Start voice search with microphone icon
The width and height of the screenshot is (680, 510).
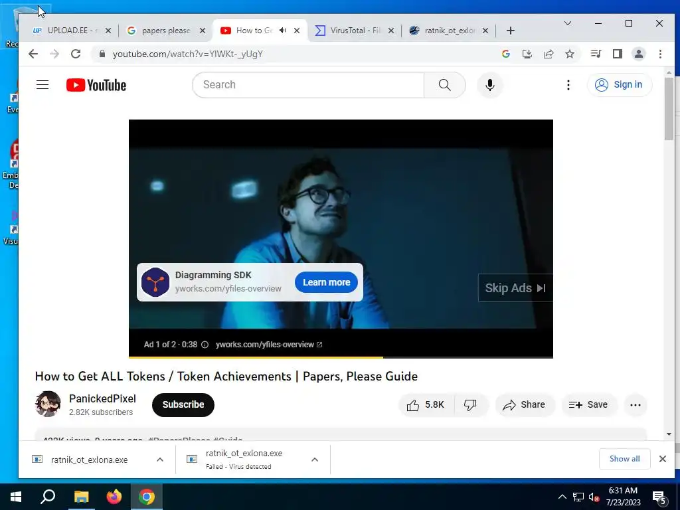click(490, 84)
